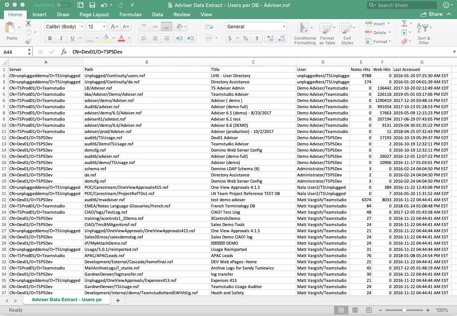
Task: Click the AutoSum sigma icon
Action: point(404,23)
